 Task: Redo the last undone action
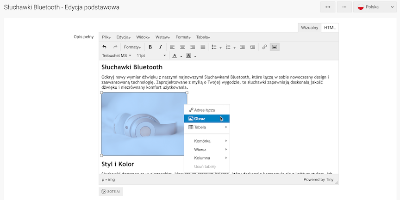(x=115, y=47)
